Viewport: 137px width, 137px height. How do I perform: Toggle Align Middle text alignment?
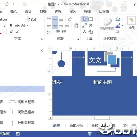(55, 19)
